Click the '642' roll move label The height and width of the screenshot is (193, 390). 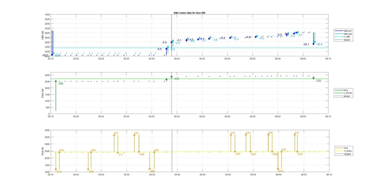click(x=233, y=133)
